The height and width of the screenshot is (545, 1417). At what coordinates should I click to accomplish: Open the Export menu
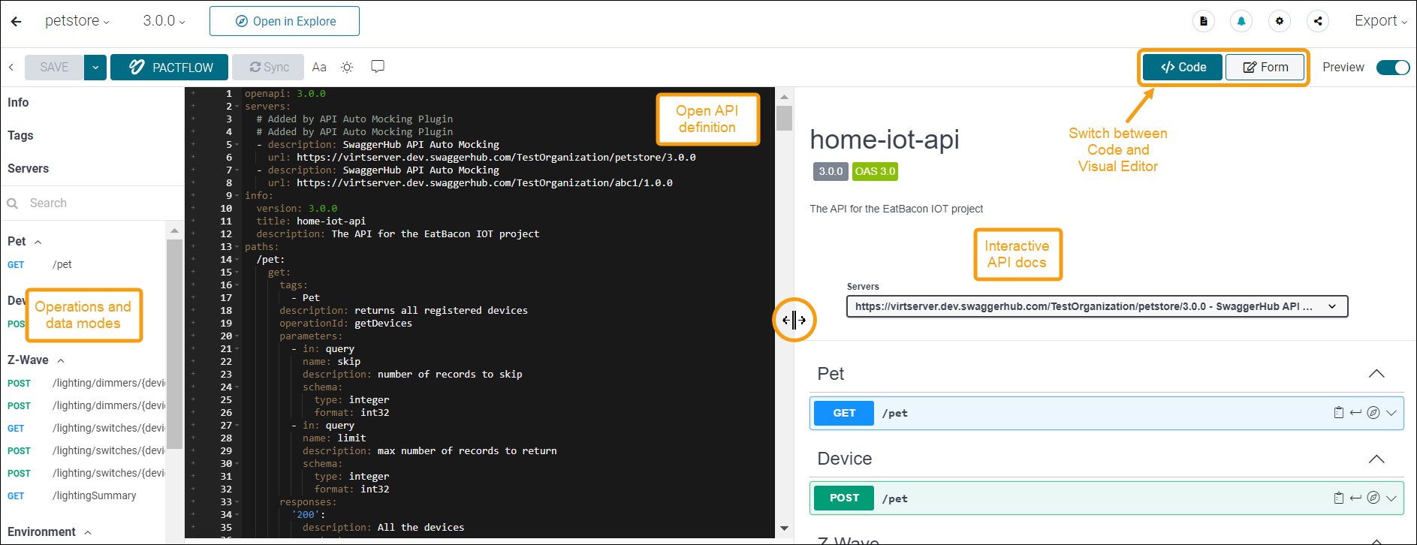[x=1381, y=21]
